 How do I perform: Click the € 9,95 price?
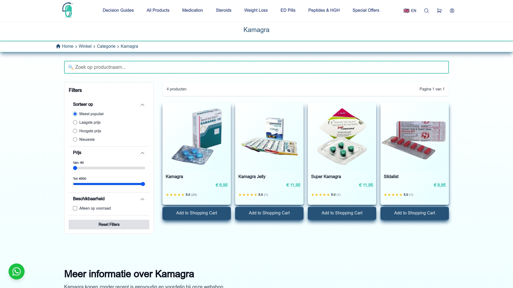tap(440, 185)
